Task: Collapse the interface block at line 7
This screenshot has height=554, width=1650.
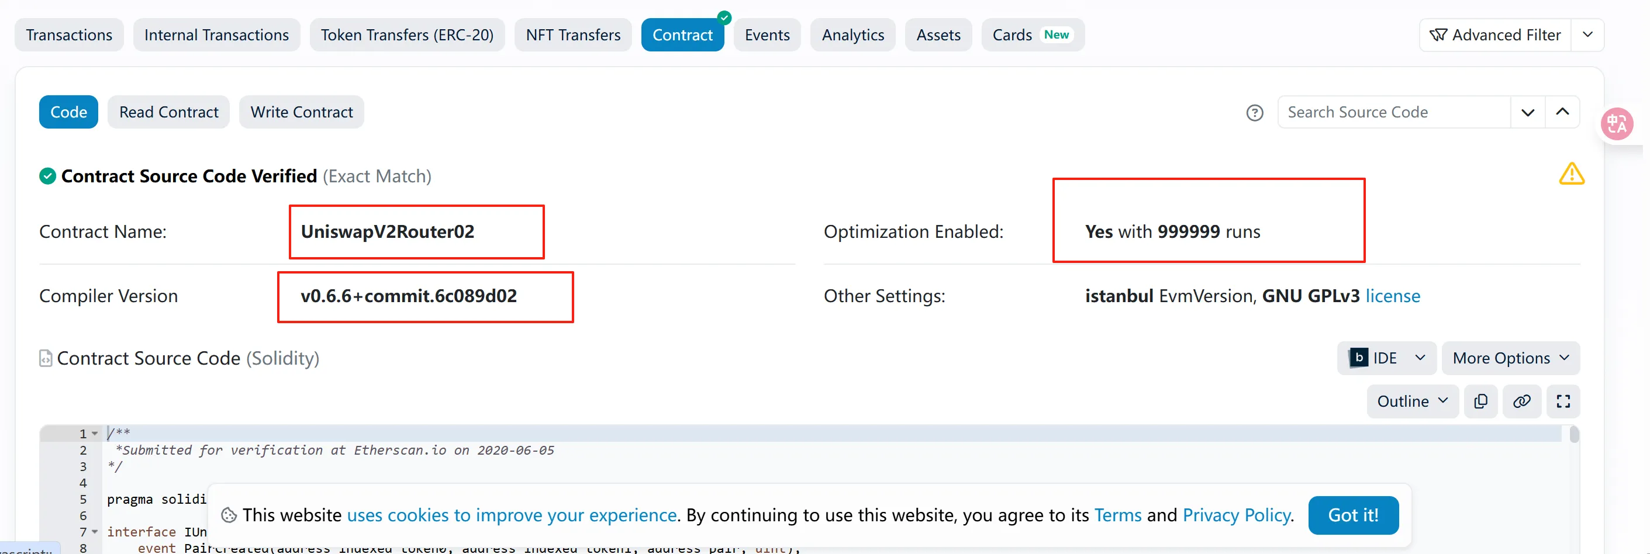Action: pos(95,532)
